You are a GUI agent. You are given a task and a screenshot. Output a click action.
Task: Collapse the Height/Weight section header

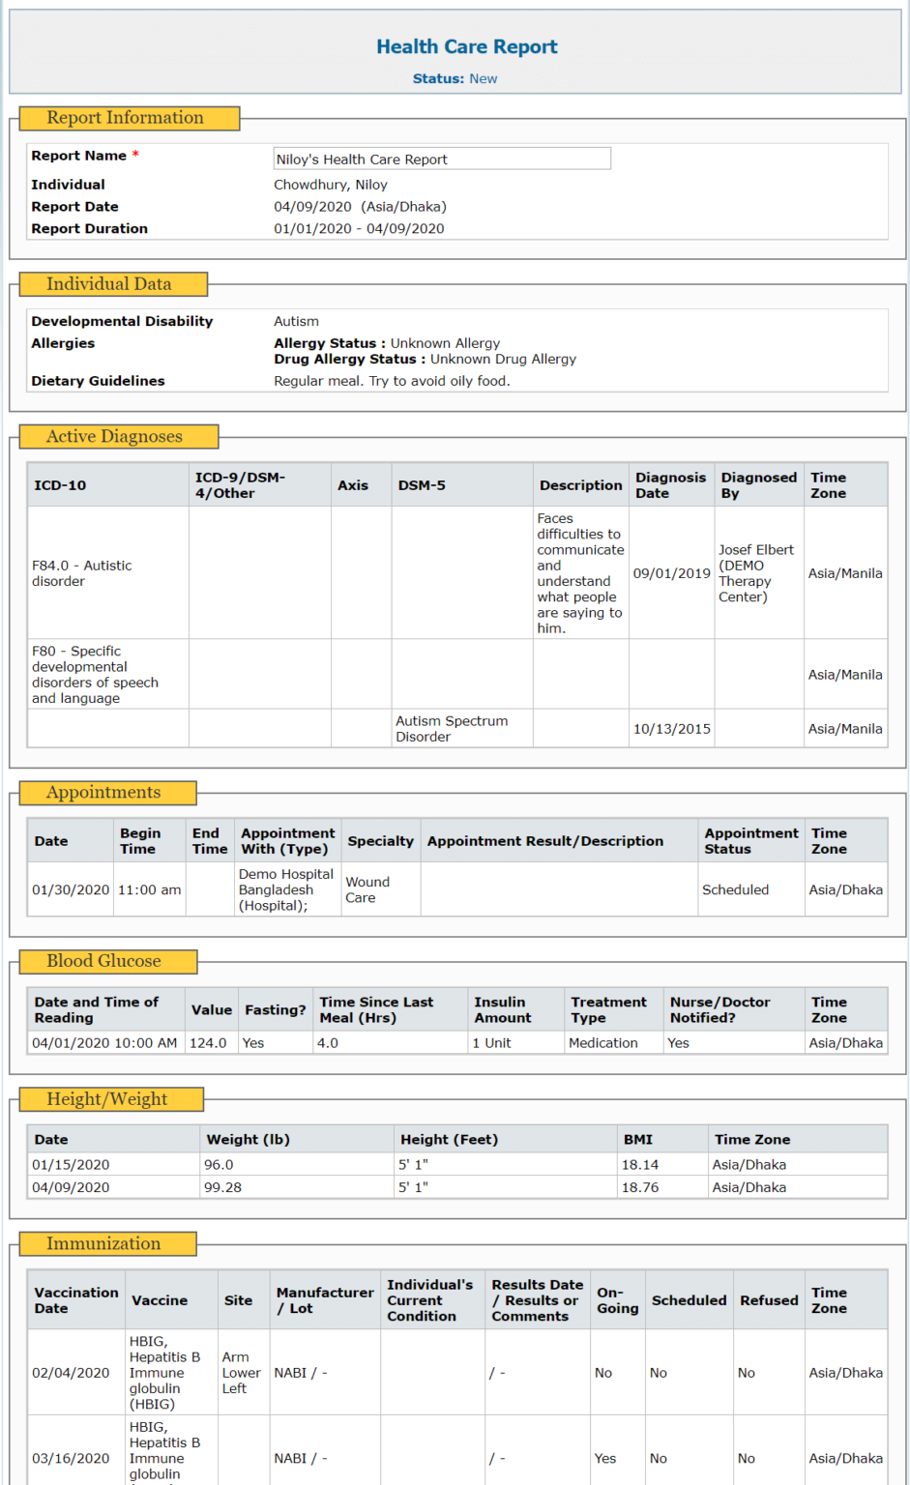point(111,1099)
